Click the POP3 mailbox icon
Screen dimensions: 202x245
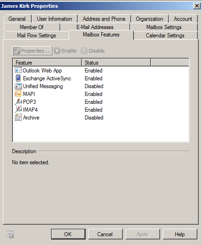[x=18, y=102]
